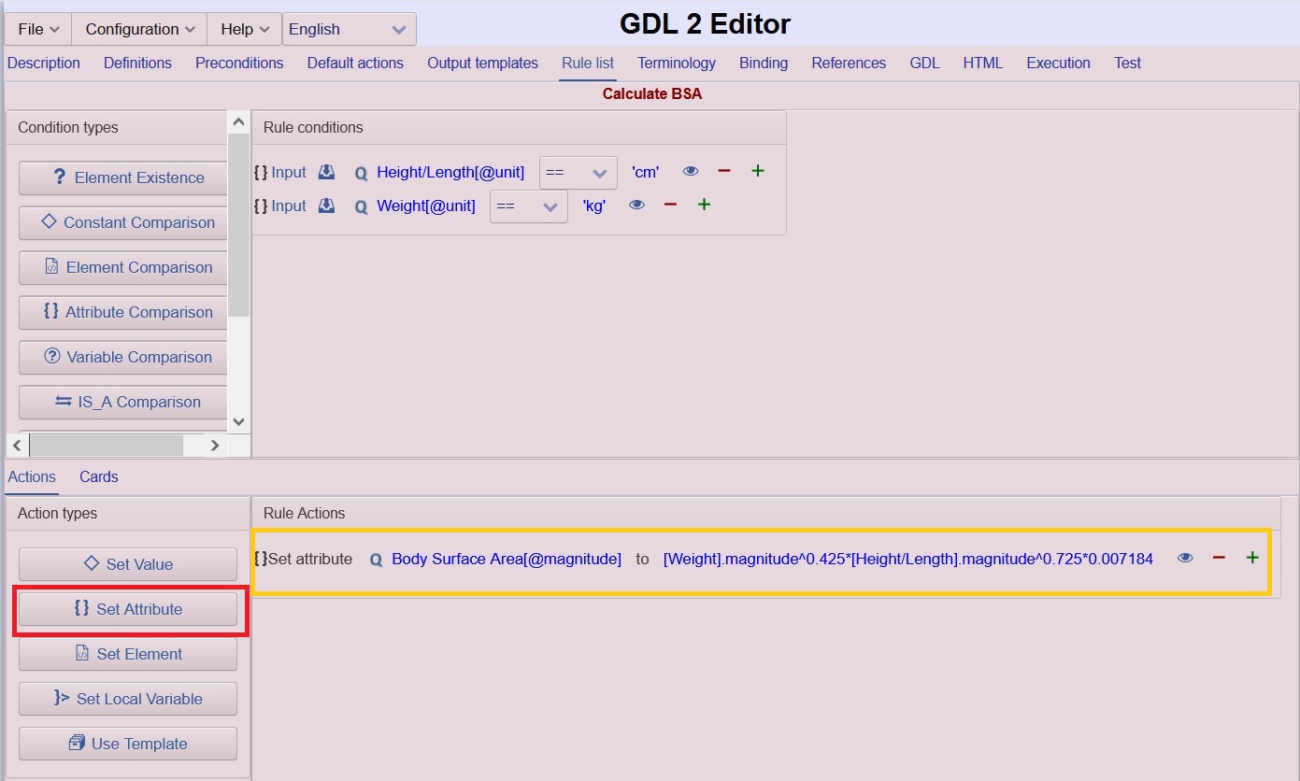Image resolution: width=1300 pixels, height=781 pixels.
Task: Click the Q query icon next to Weight[@unit]
Action: tap(361, 206)
